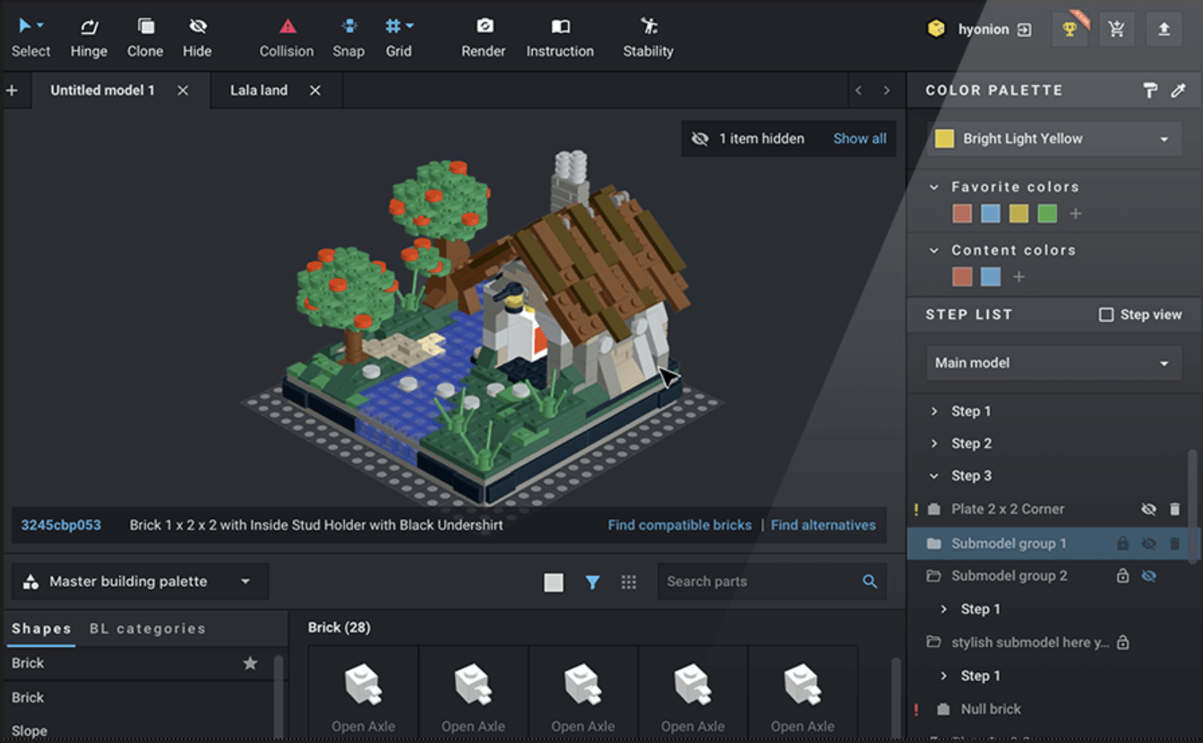Pick the eyedropper tool in Color Palette
The height and width of the screenshot is (743, 1203).
[x=1178, y=91]
